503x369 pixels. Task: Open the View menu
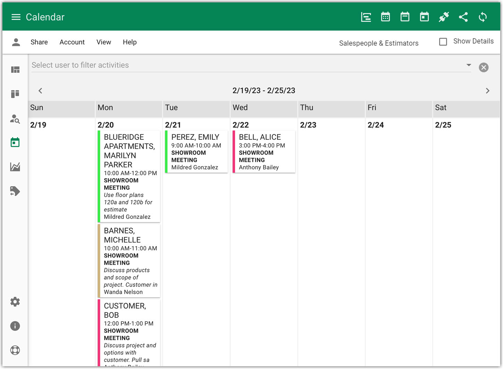[104, 42]
